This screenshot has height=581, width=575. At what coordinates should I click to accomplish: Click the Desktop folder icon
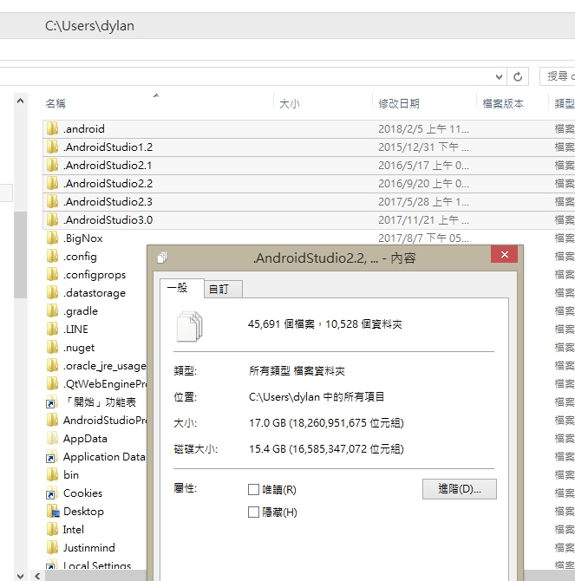click(53, 512)
